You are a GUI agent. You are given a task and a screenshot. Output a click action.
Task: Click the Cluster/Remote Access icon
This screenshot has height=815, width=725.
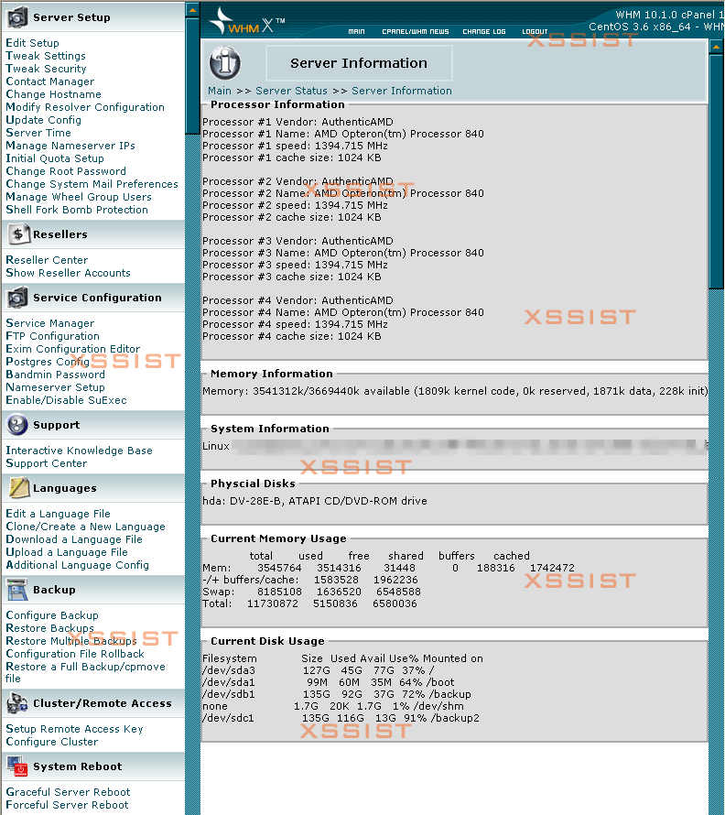(x=16, y=703)
